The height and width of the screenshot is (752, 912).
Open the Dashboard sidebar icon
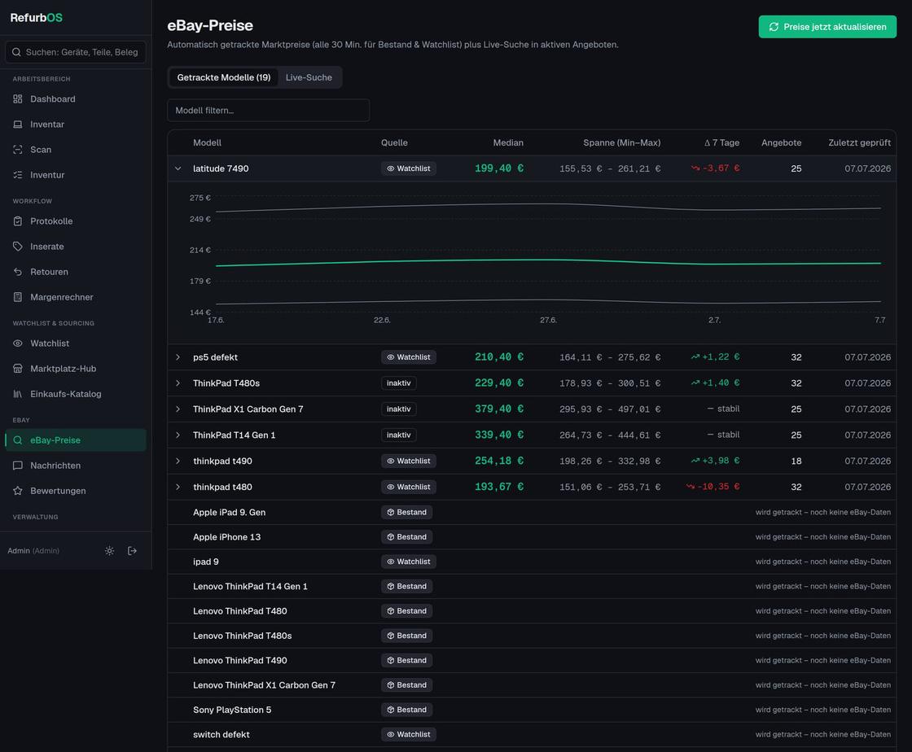click(x=17, y=98)
